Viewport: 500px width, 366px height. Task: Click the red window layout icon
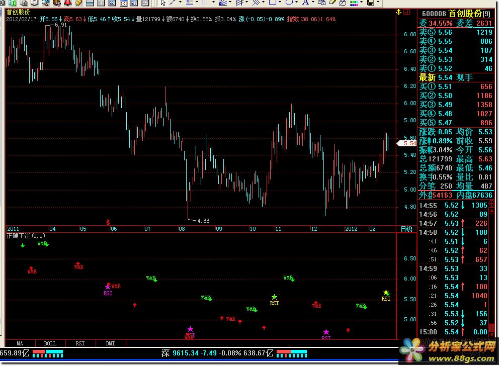pos(406,12)
